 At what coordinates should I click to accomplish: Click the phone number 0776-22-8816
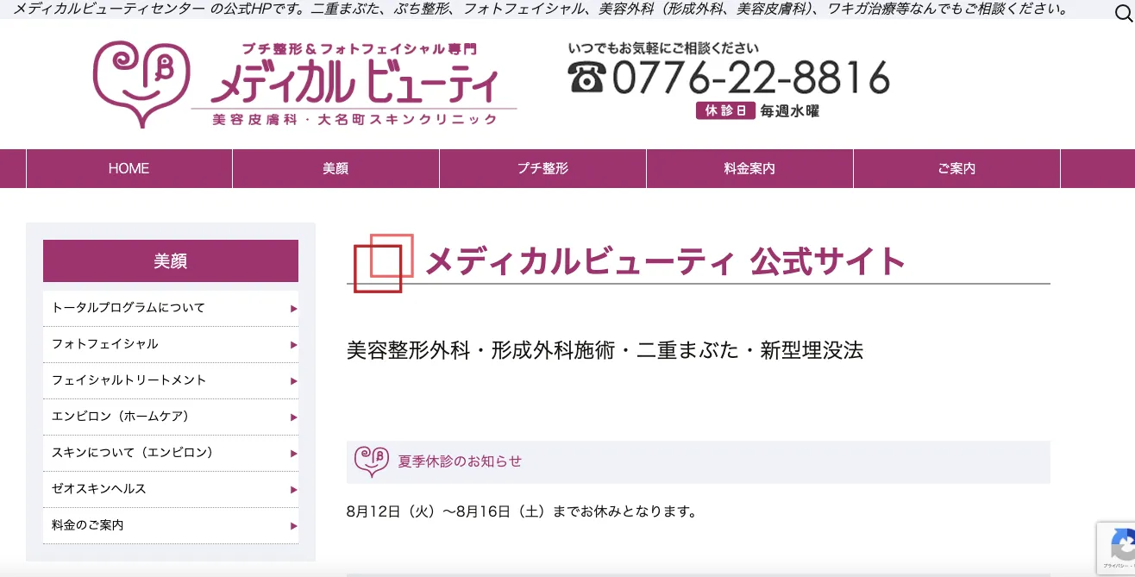tap(750, 78)
